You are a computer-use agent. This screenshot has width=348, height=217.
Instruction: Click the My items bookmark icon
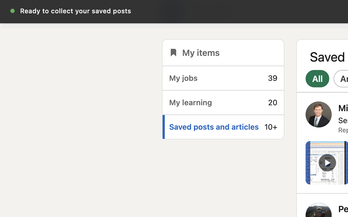[173, 53]
